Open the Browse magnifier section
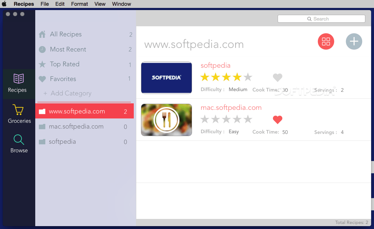The width and height of the screenshot is (374, 229). coord(19,144)
